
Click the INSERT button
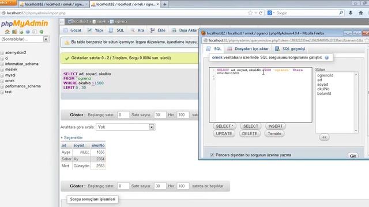point(276,126)
